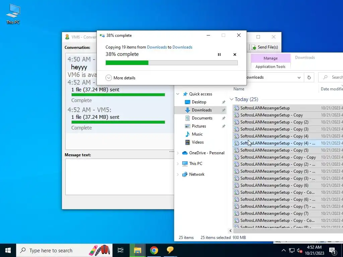Click the green copy progress bar
The image size is (343, 257).
click(x=171, y=63)
